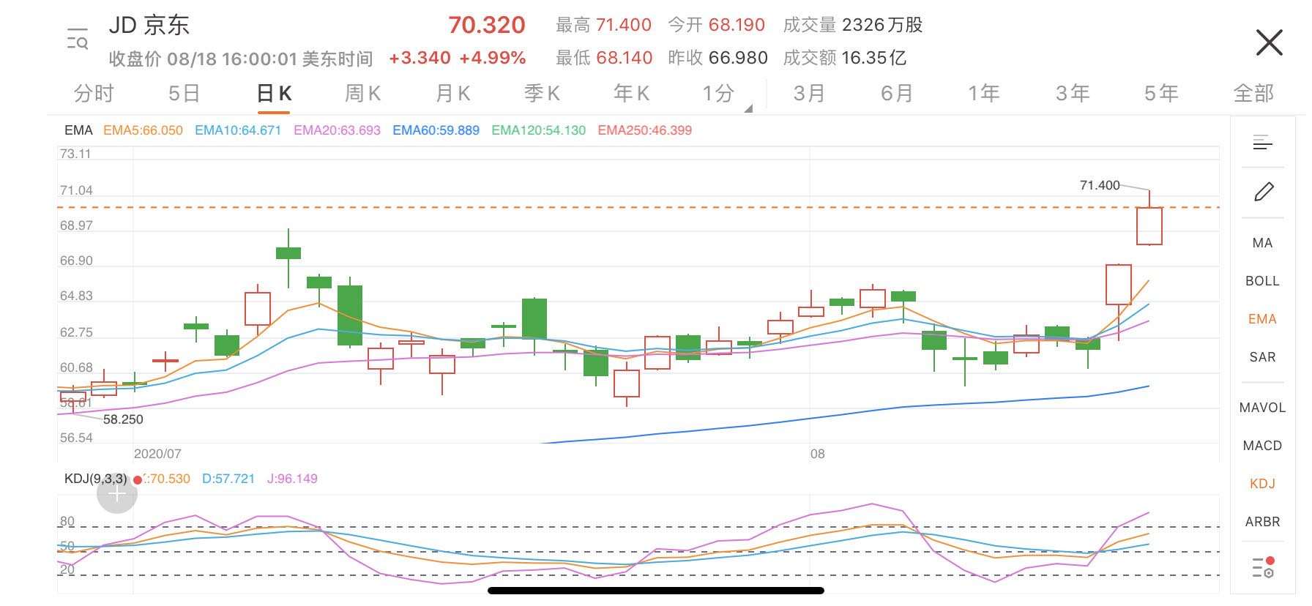Click the closing time 收盘价 08/18 line
Viewport: 1312px width, 606px height.
tap(241, 59)
